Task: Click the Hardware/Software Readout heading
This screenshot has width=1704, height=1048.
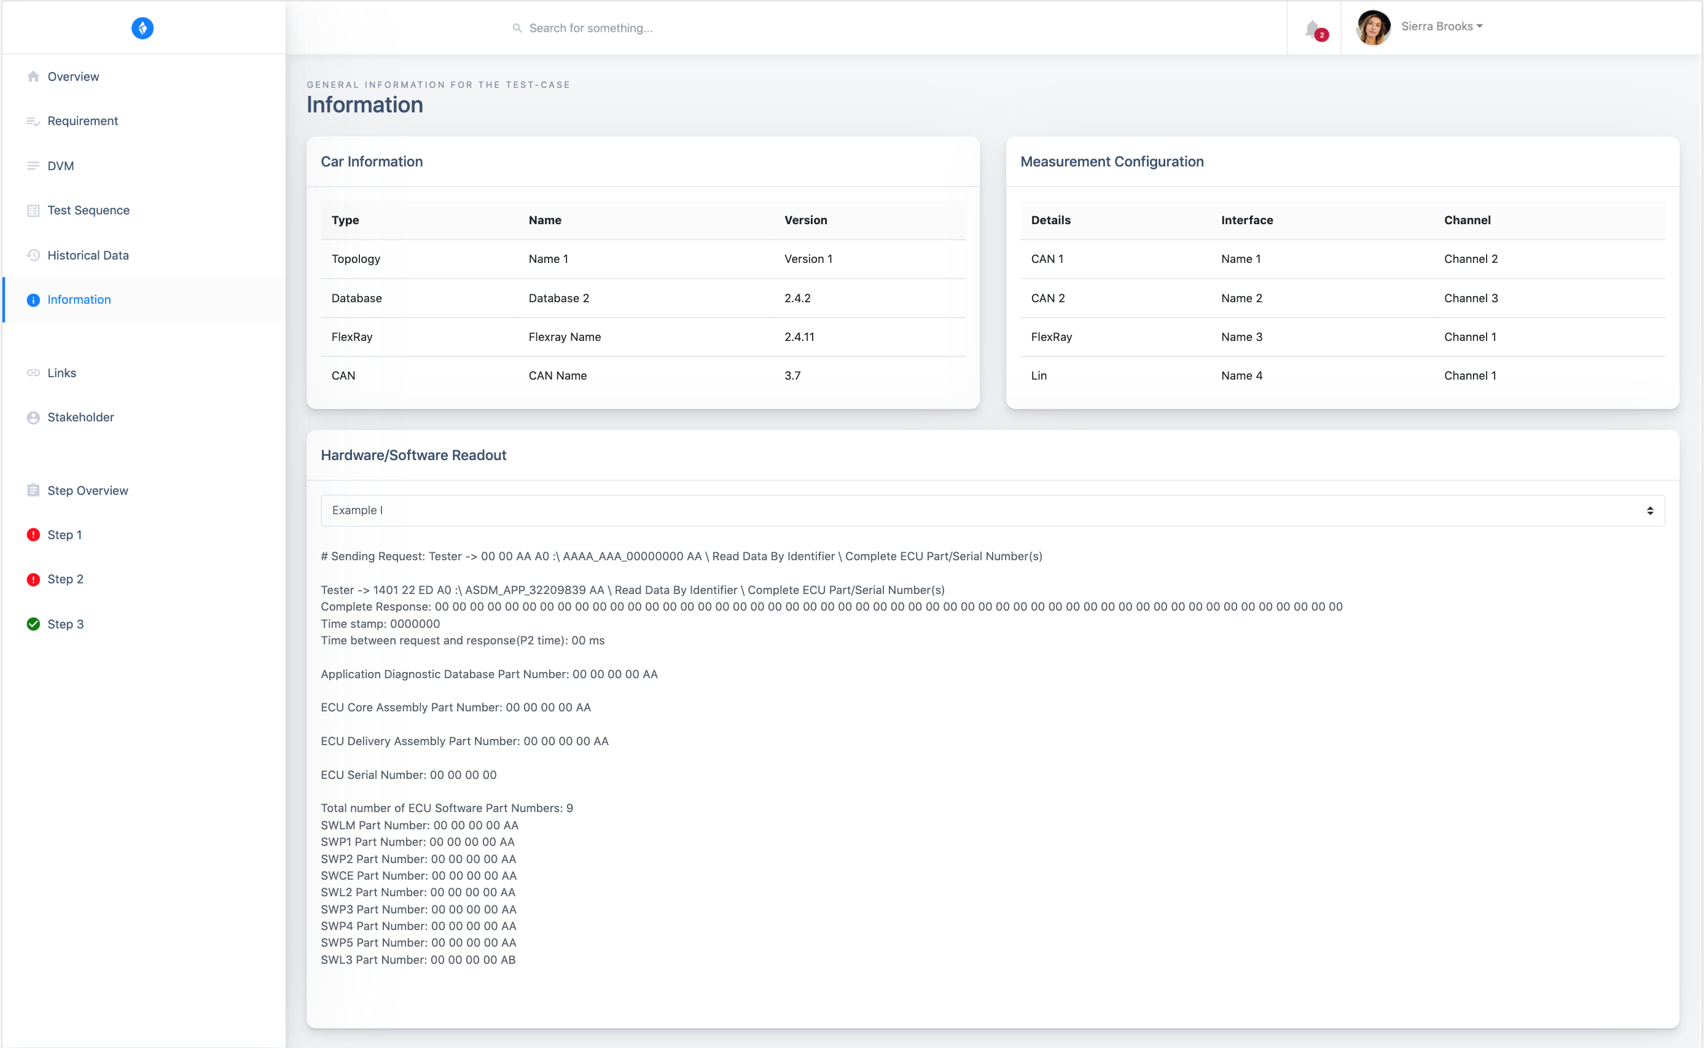Action: (413, 455)
